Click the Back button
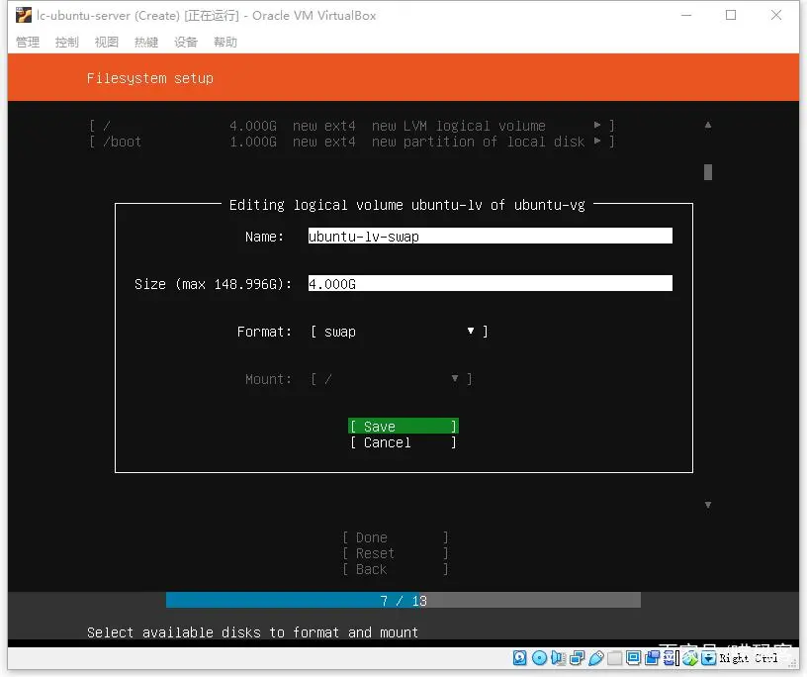This screenshot has height=677, width=807. click(396, 569)
